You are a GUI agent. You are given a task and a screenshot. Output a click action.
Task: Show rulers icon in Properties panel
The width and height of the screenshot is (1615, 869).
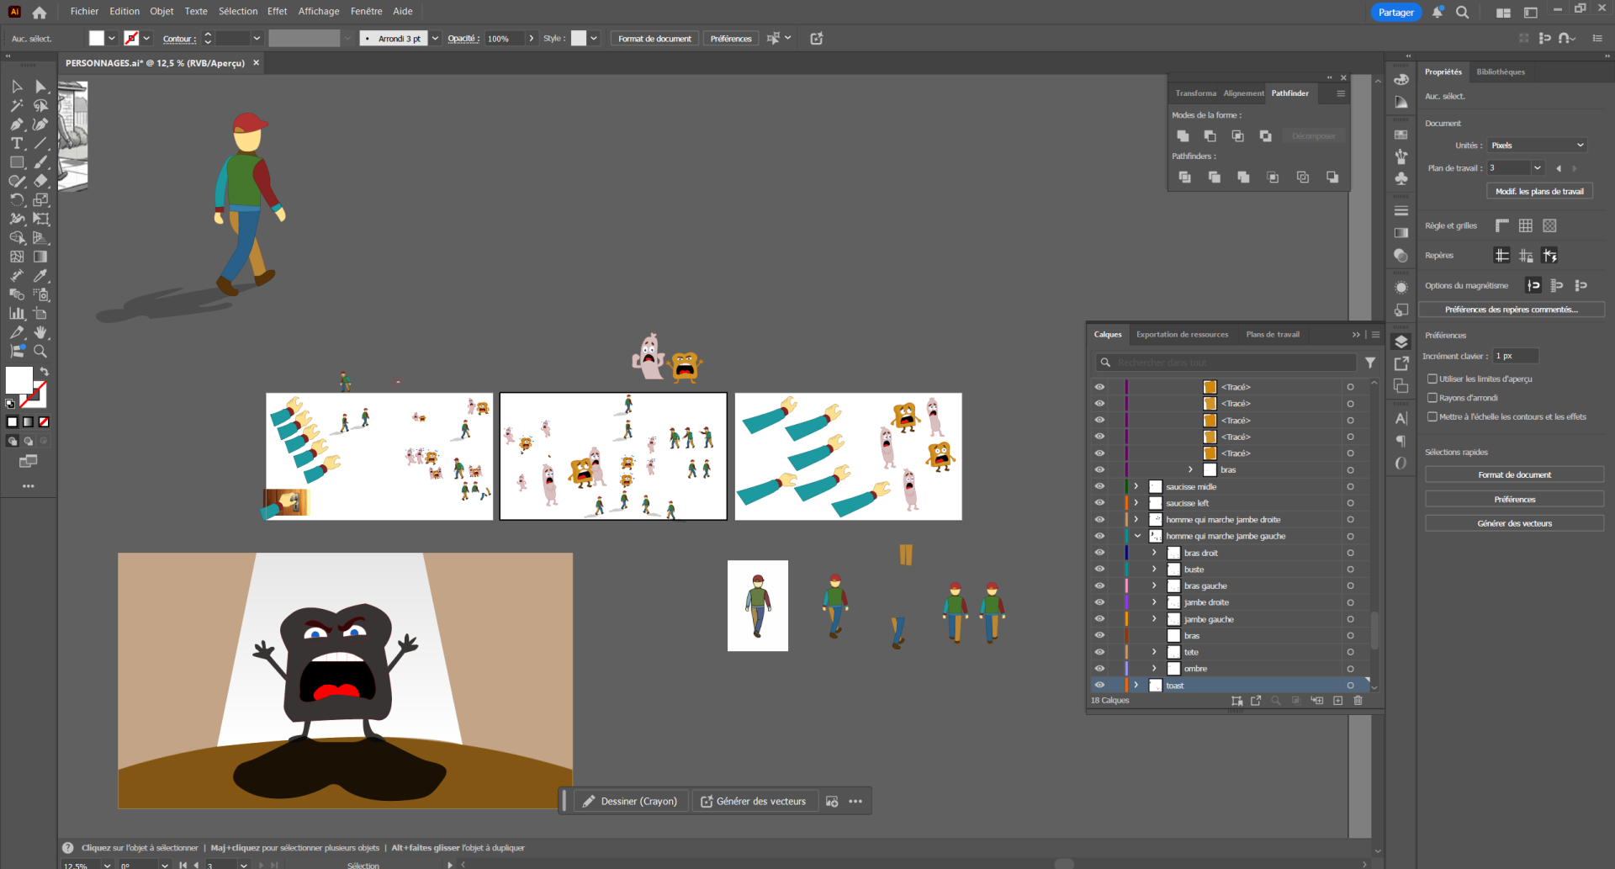point(1502,225)
